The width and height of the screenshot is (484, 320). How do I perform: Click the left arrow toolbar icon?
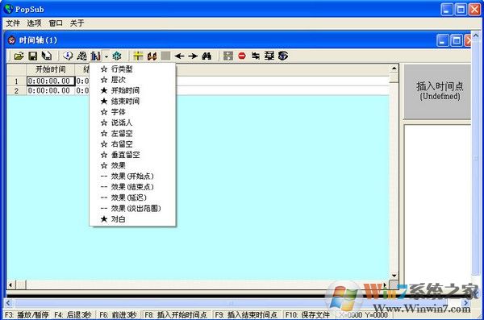179,56
